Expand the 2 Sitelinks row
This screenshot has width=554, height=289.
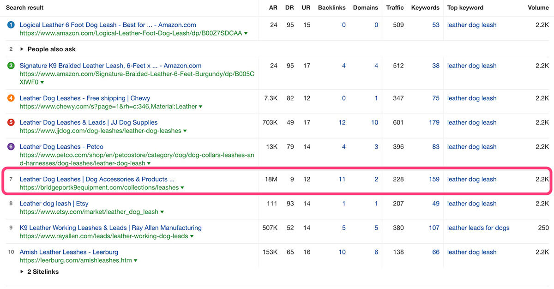click(22, 272)
